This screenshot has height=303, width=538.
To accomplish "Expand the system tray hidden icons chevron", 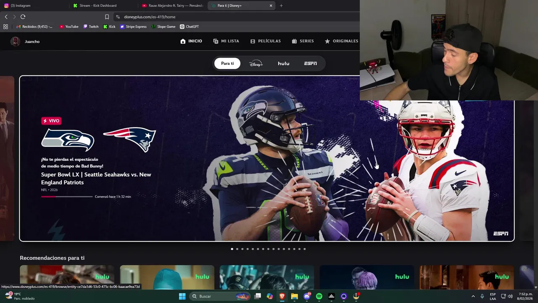I will [x=473, y=296].
